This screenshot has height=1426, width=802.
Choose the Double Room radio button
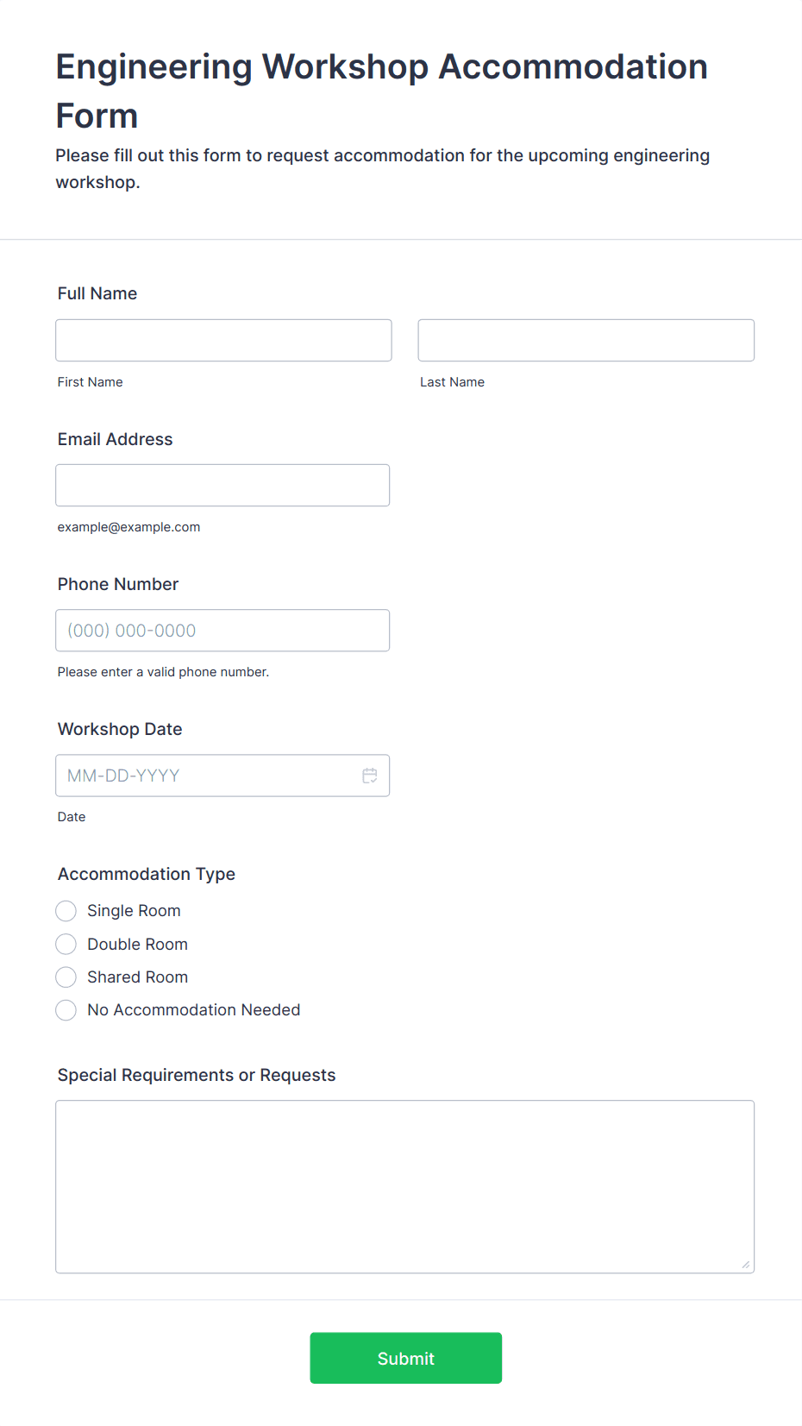66,944
